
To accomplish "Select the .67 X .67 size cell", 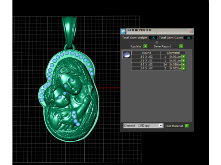I will 146,68.
